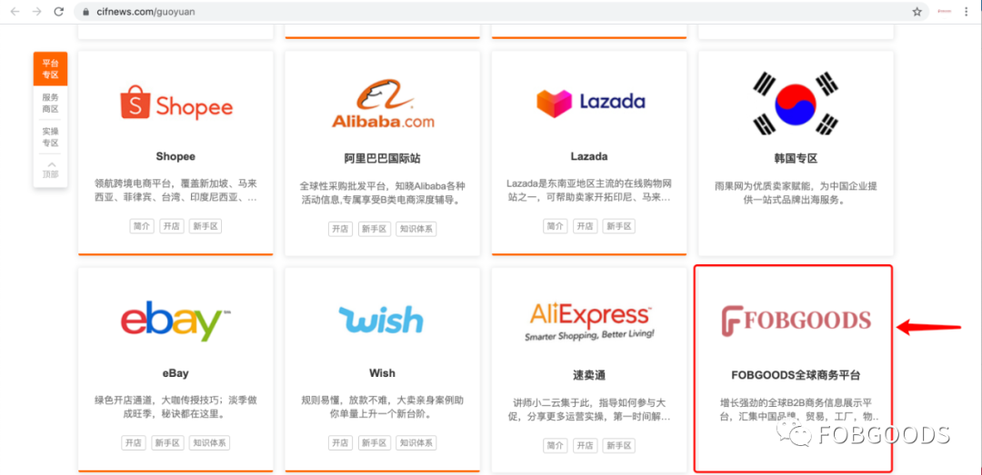The width and height of the screenshot is (982, 475).
Task: Click 开店 tag under eBay
Action: [134, 443]
